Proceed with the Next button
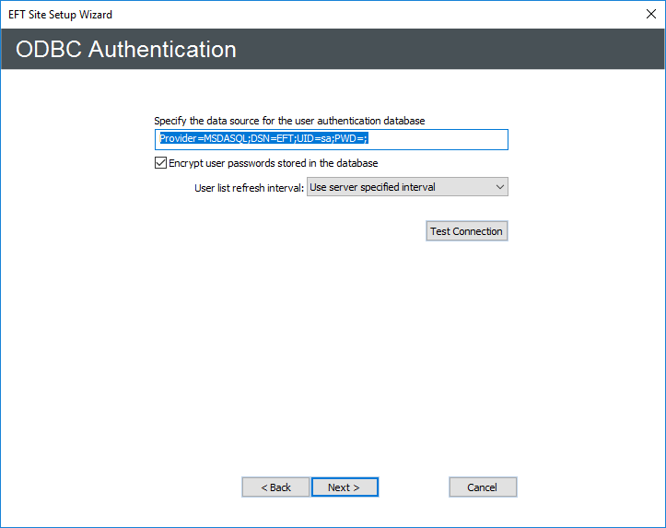 (344, 487)
